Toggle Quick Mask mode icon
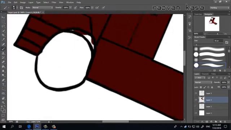The width and height of the screenshot is (231, 130). click(3, 116)
